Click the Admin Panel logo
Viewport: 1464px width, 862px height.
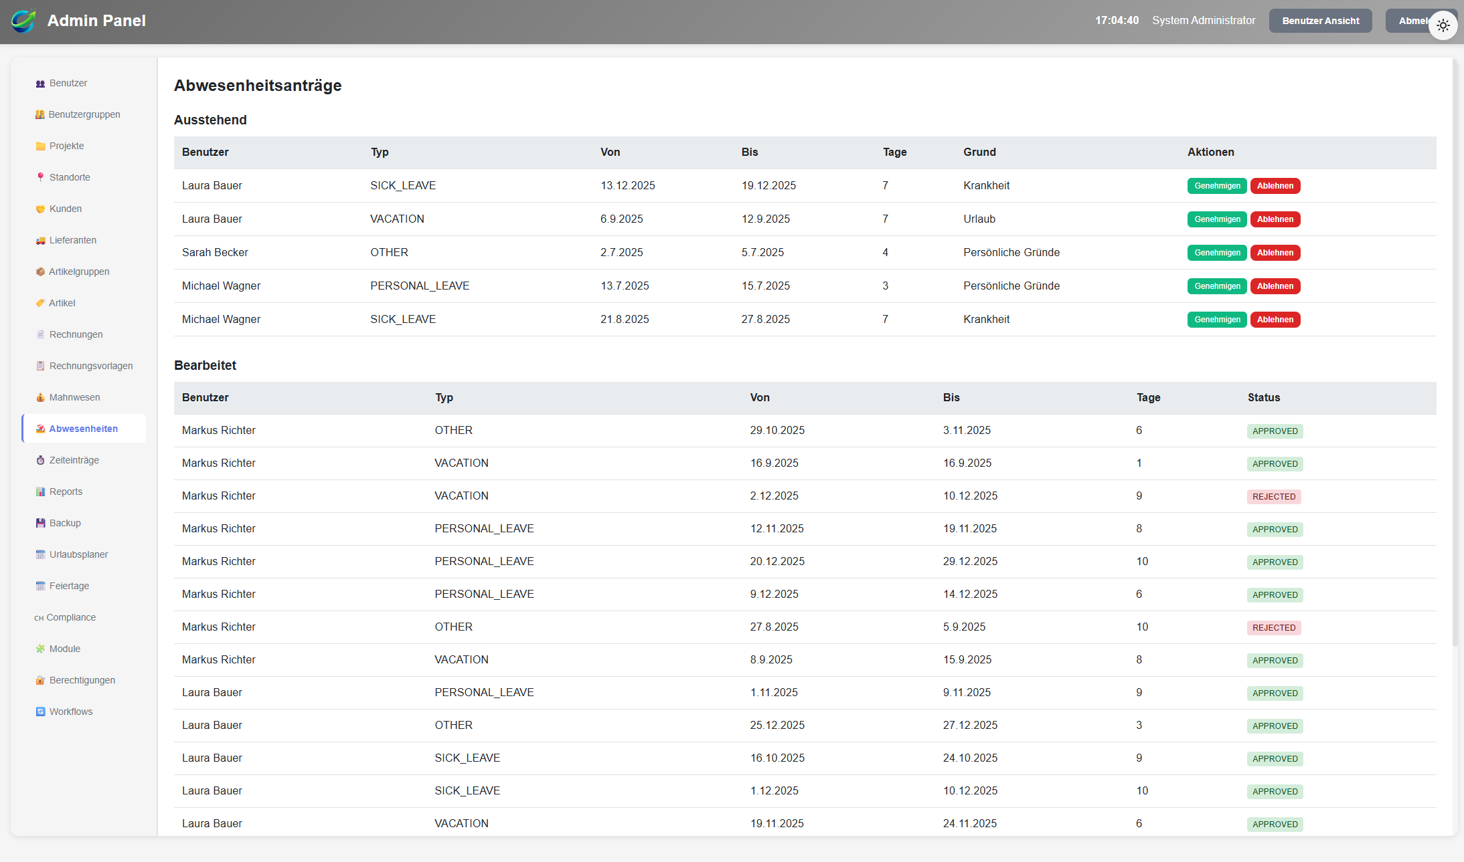pos(23,21)
